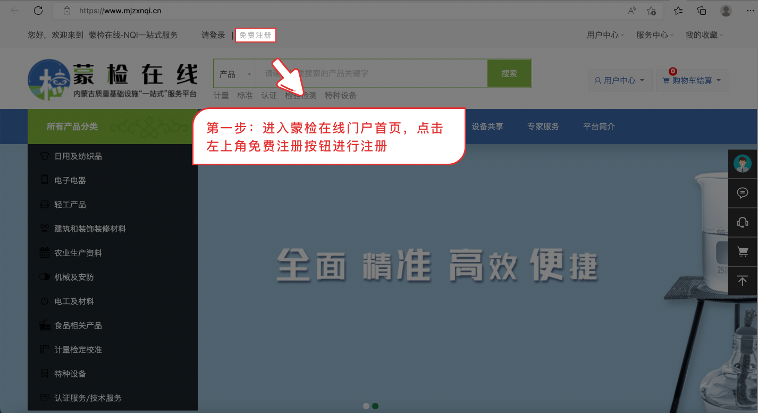Click the graduation cap icon beside 认证服务/技术服务
Image resolution: width=758 pixels, height=413 pixels.
(x=45, y=398)
